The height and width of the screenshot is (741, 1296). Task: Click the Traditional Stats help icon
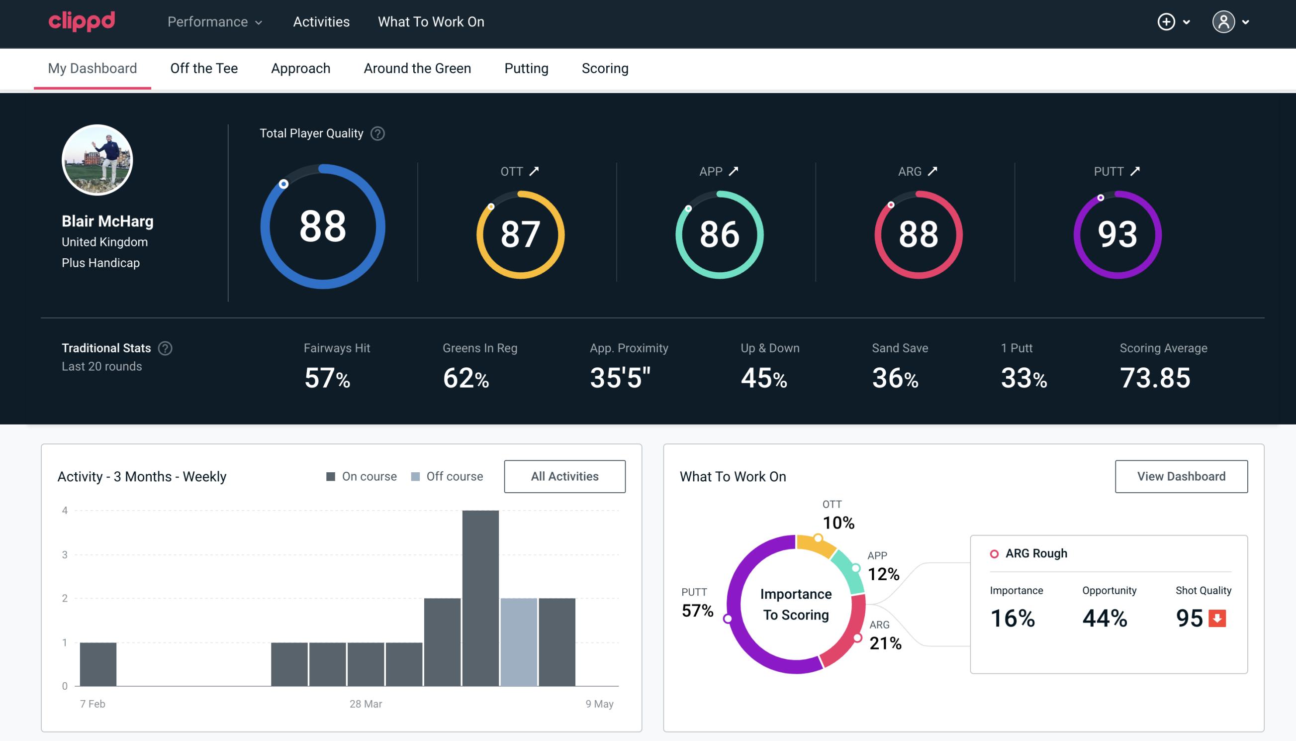[165, 348]
